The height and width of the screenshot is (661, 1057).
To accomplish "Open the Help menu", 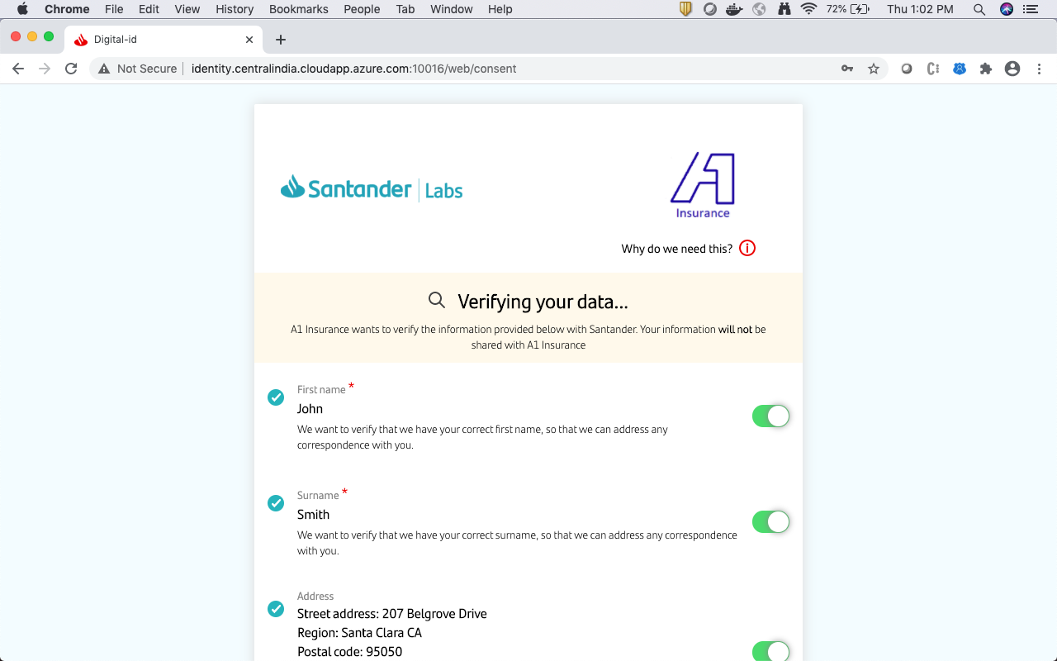I will click(500, 9).
